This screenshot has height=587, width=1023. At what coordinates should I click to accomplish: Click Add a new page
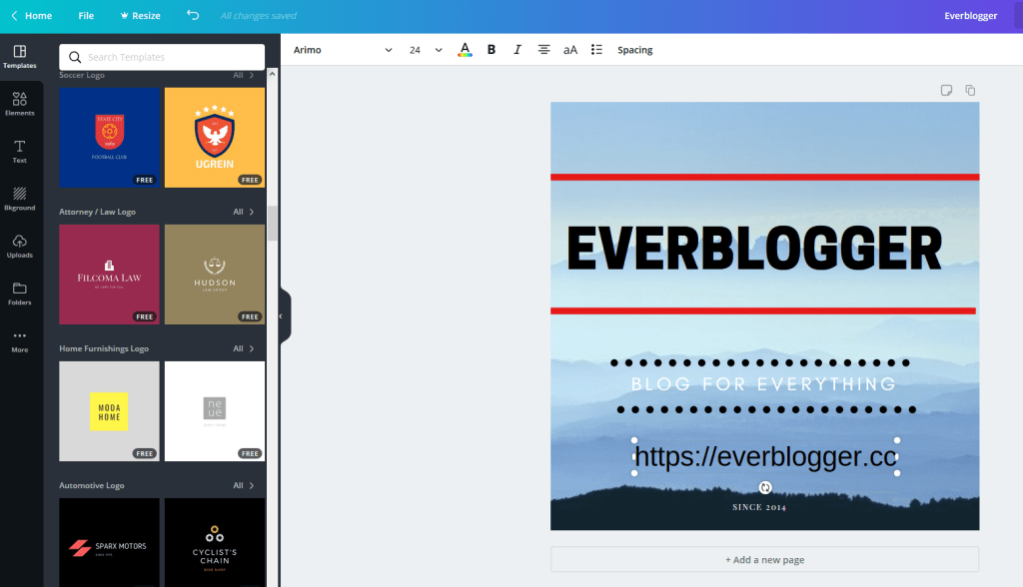tap(764, 560)
